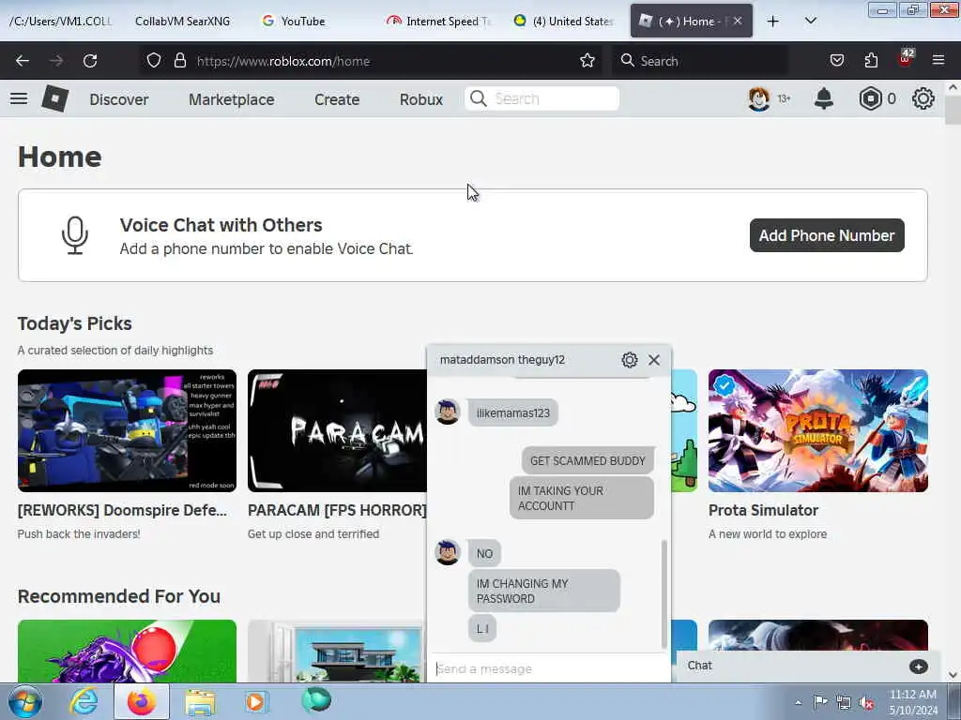
Task: Close the mataddamson theguy12 chat window
Action: [x=654, y=360]
